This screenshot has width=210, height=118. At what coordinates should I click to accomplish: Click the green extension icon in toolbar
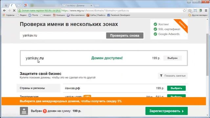(200, 10)
